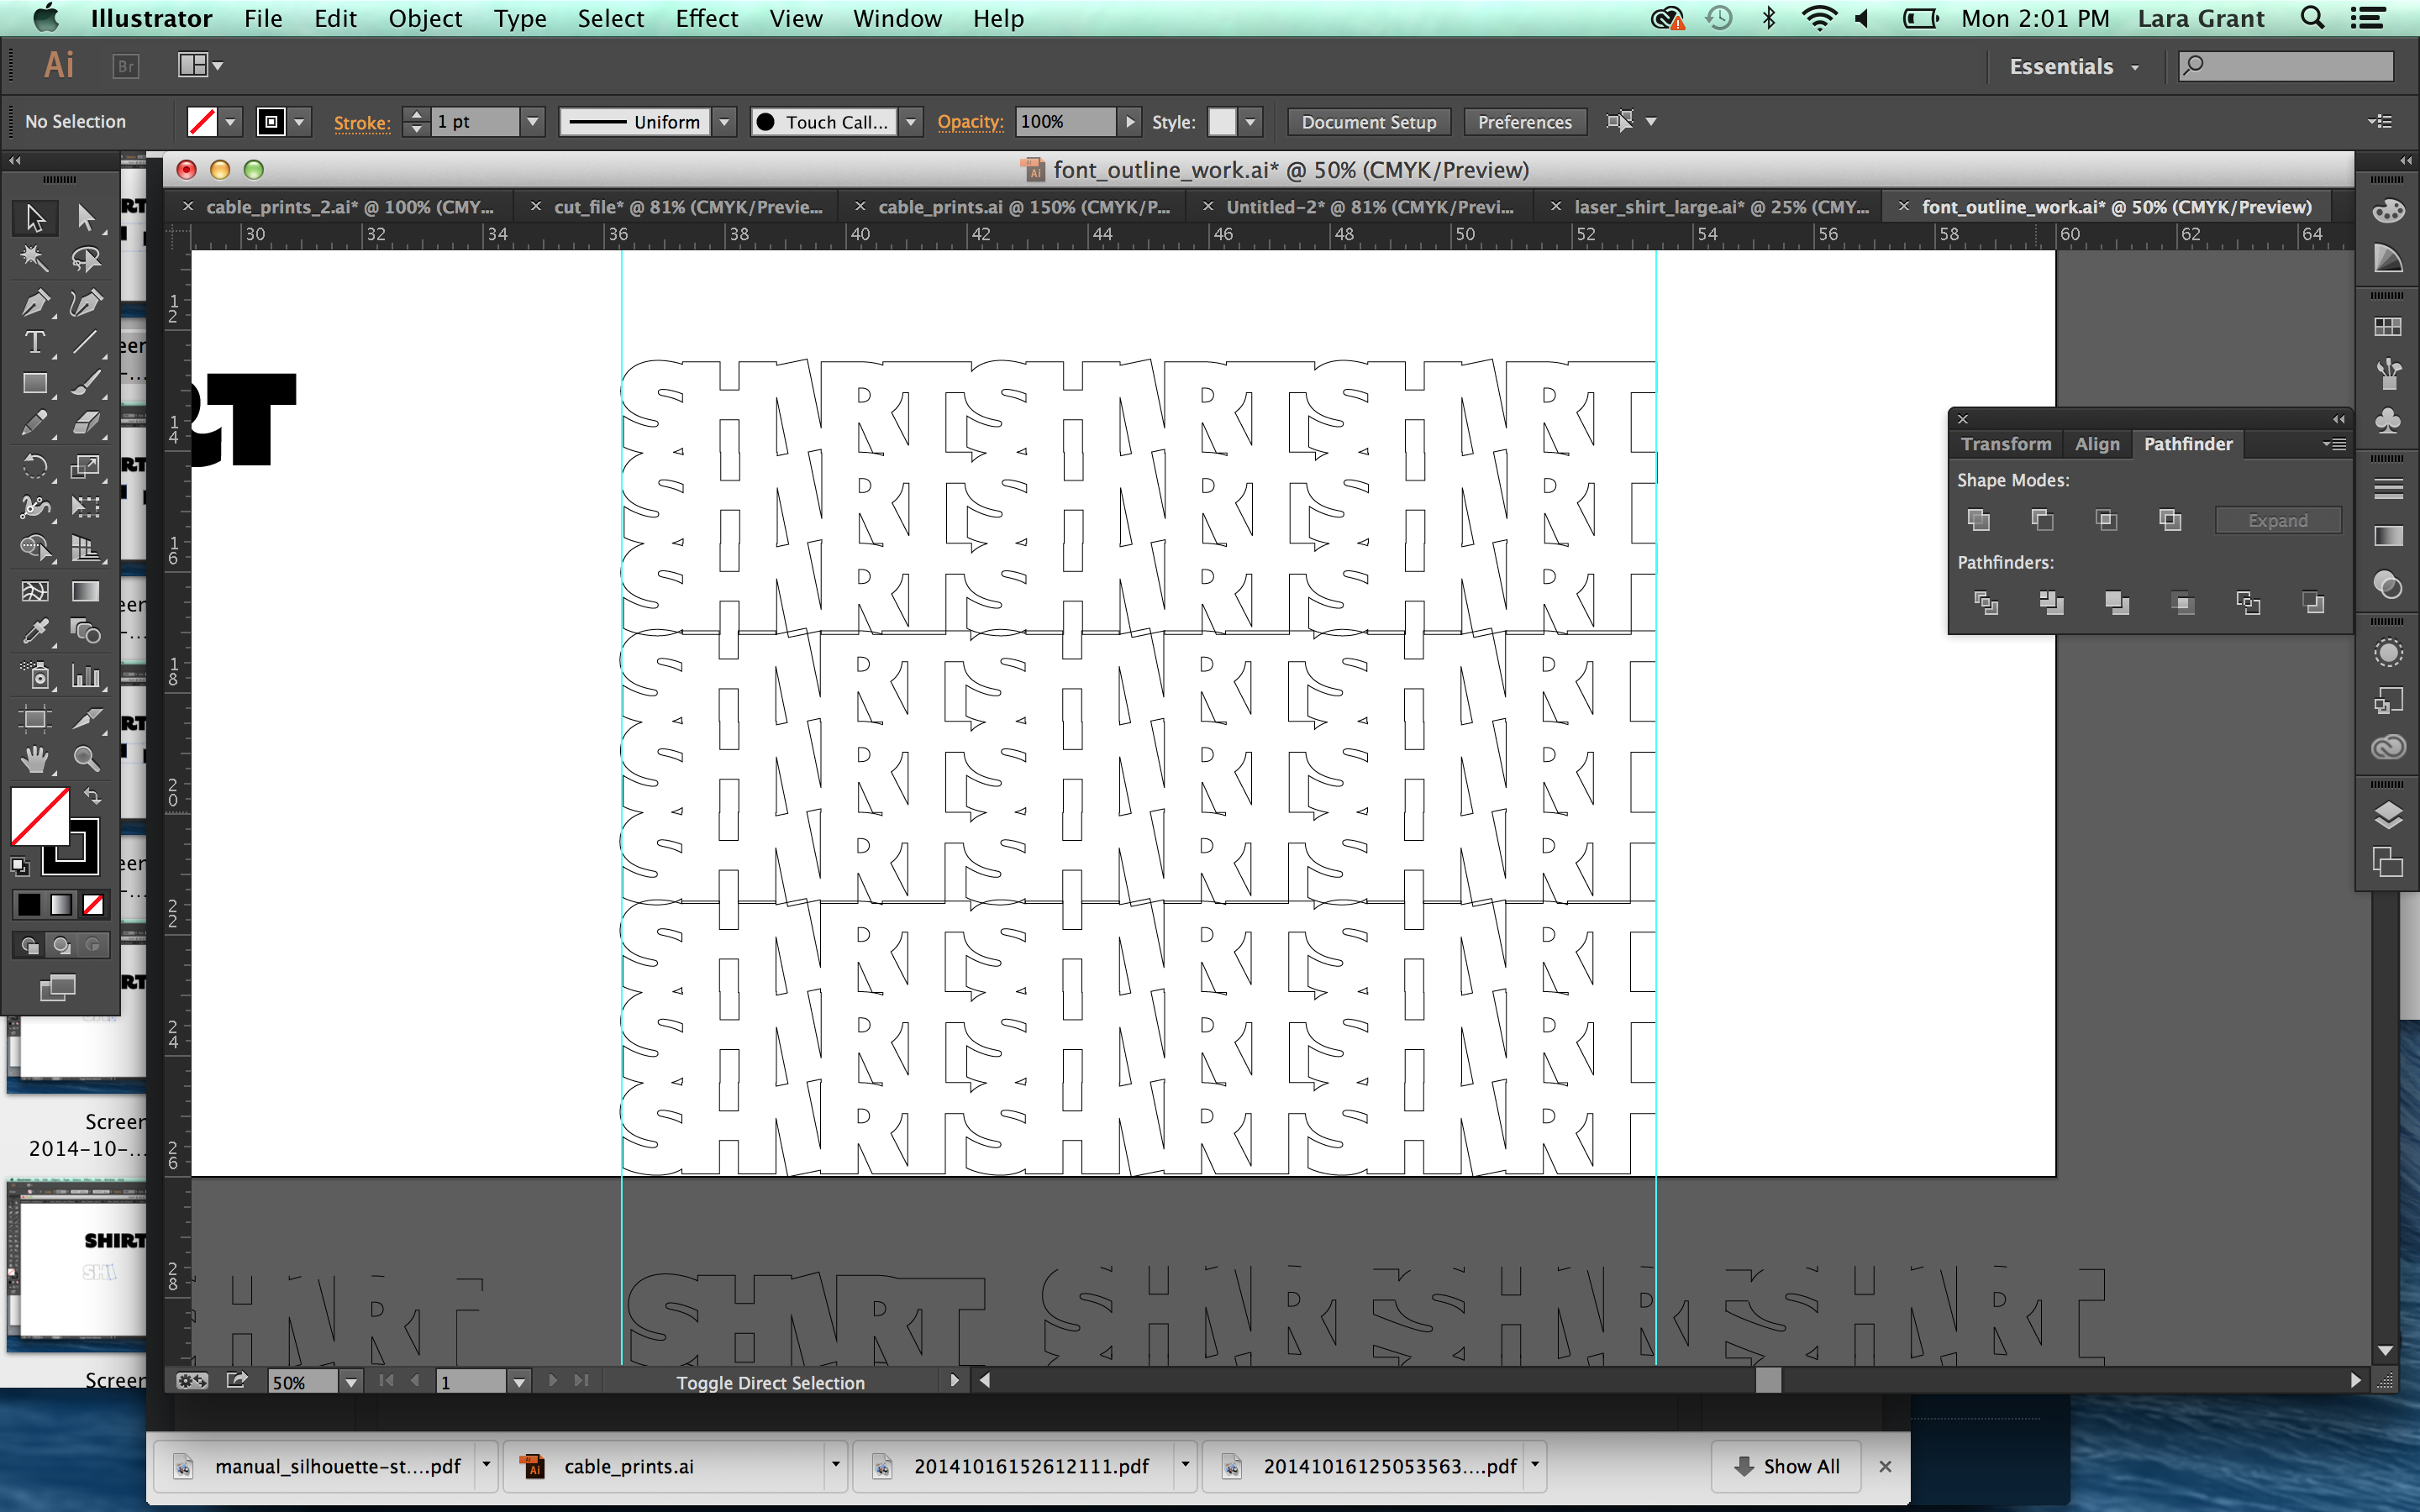Click the Divide pathfinder icon

(x=1986, y=603)
